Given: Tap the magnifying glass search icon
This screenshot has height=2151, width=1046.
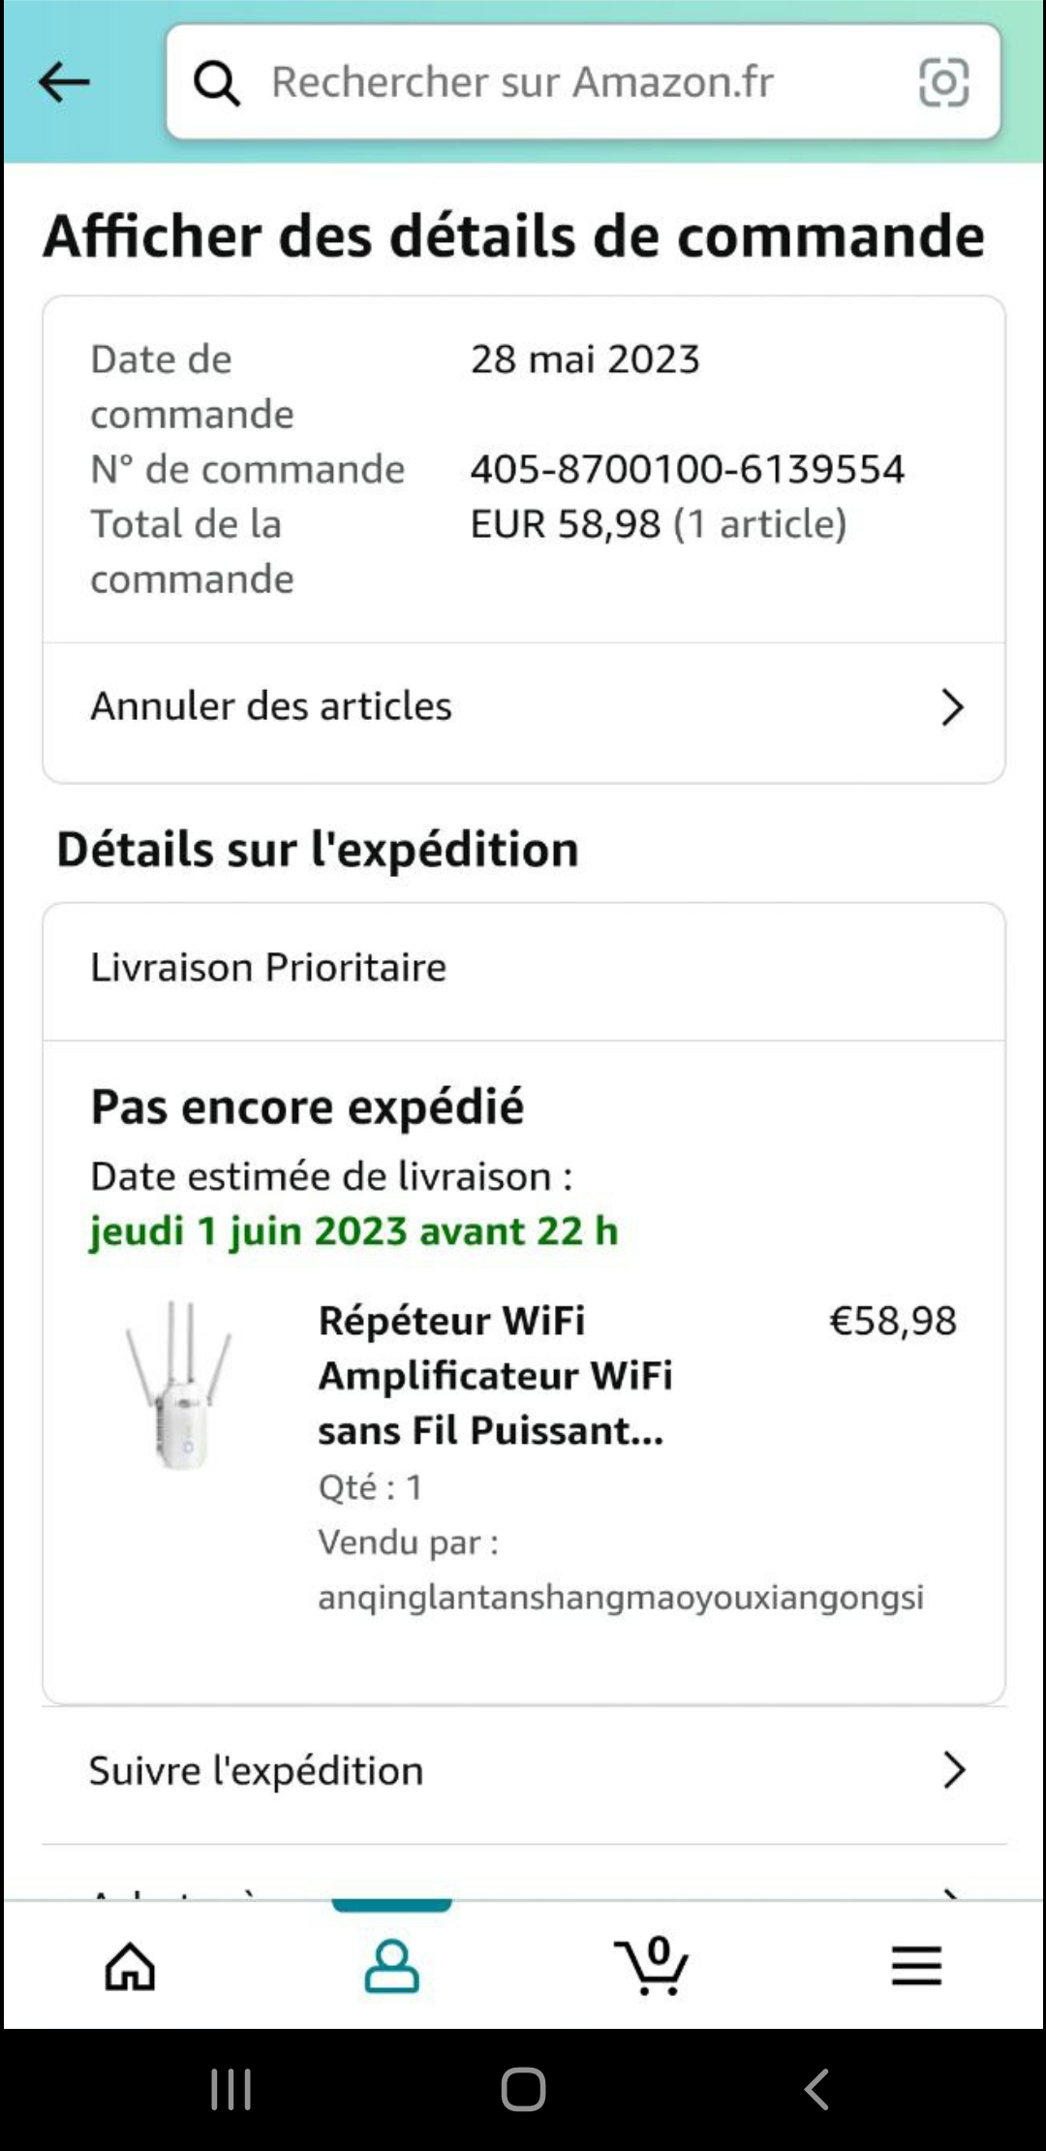Looking at the screenshot, I should pyautogui.click(x=216, y=82).
